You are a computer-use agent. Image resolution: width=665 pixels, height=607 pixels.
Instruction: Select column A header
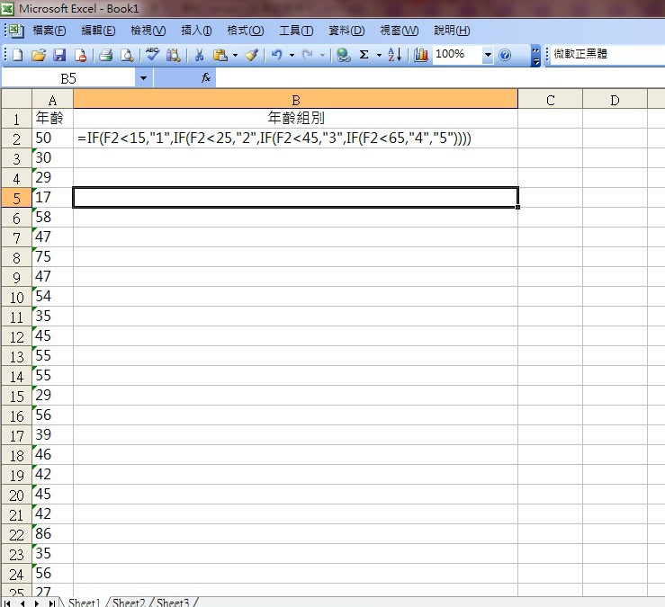tap(52, 100)
